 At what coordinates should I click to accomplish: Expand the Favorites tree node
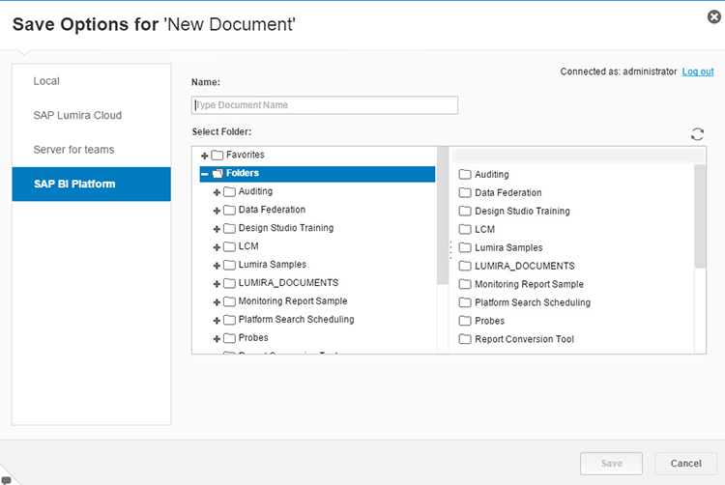205,156
